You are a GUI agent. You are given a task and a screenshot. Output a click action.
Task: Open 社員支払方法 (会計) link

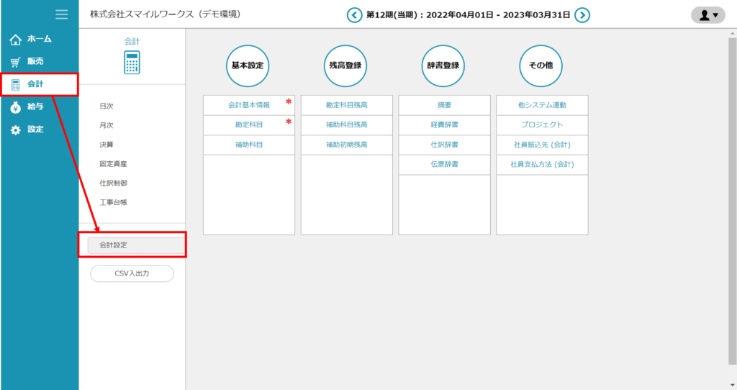(x=543, y=165)
